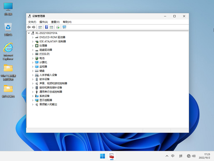214x161 pixels.
Task: Click the 鼠标和其他指针设备 mouse icon
Action: click(x=37, y=87)
